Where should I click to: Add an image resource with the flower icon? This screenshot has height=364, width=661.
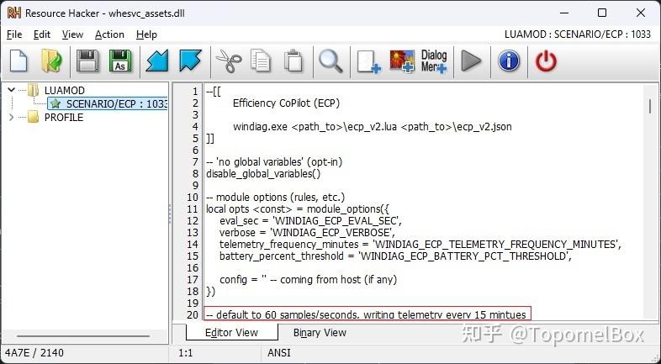(402, 61)
